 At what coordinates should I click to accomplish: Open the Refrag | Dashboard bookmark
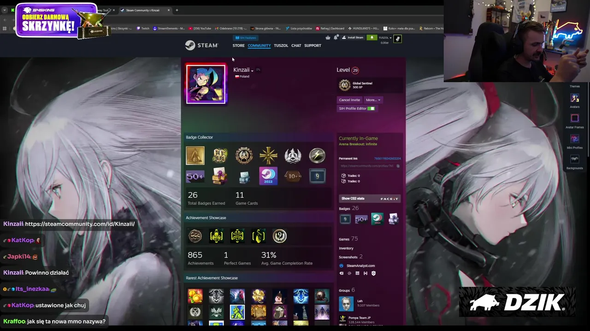330,29
